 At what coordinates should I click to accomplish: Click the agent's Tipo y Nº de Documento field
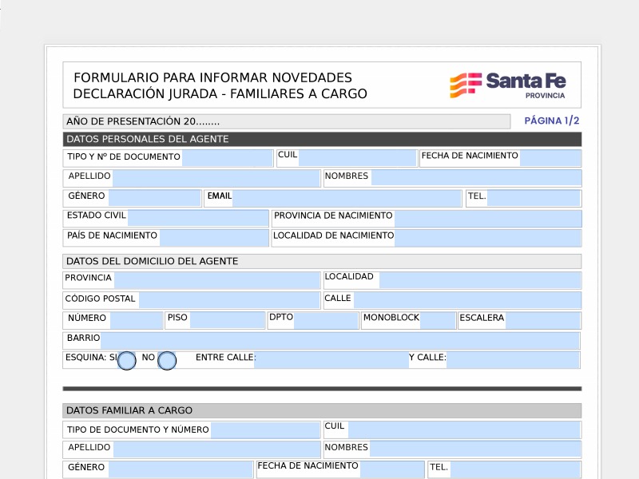pyautogui.click(x=227, y=158)
